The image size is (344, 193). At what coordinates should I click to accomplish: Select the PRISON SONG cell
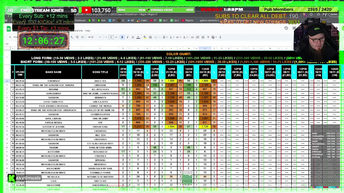[100, 127]
